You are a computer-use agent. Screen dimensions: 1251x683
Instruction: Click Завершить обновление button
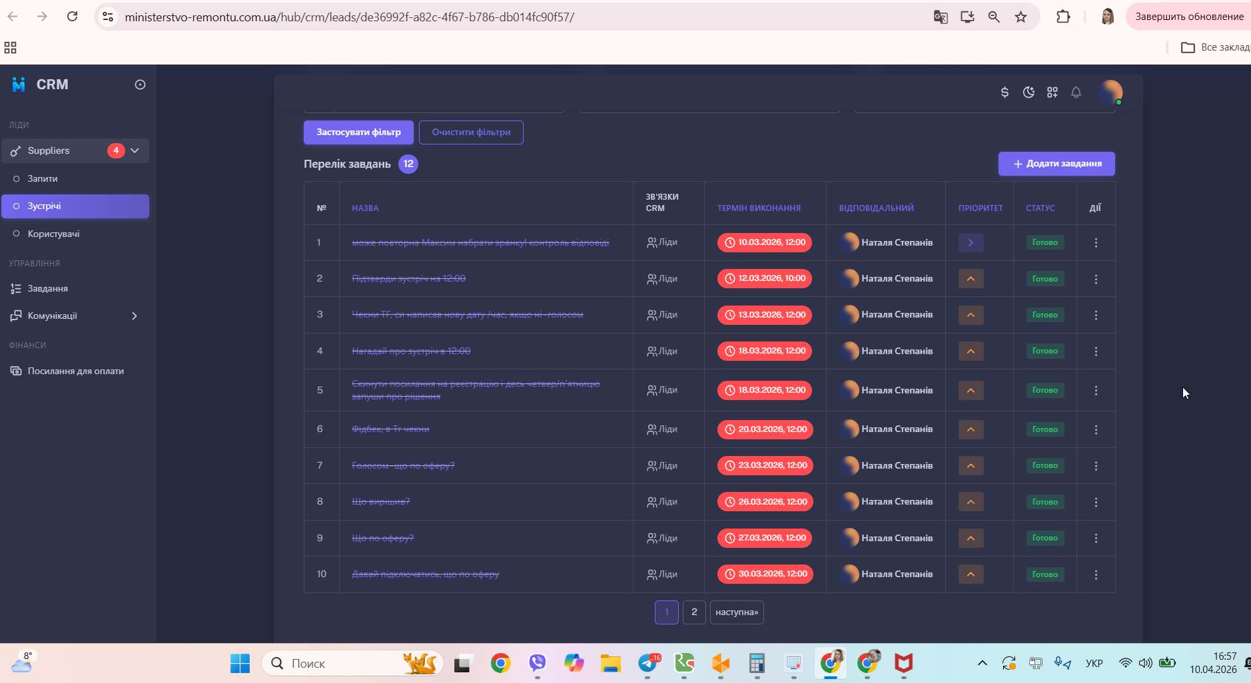pyautogui.click(x=1189, y=17)
